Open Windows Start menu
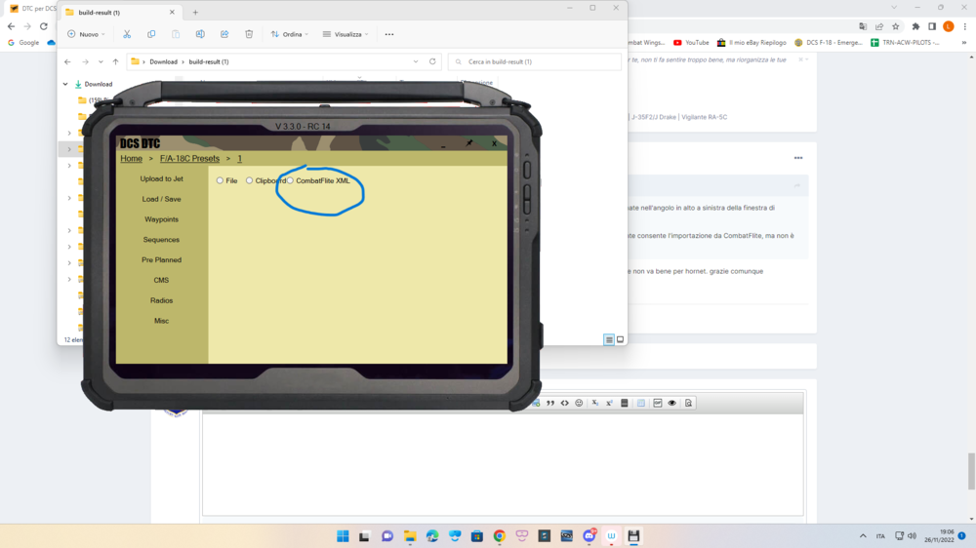The height and width of the screenshot is (548, 976). (x=343, y=536)
